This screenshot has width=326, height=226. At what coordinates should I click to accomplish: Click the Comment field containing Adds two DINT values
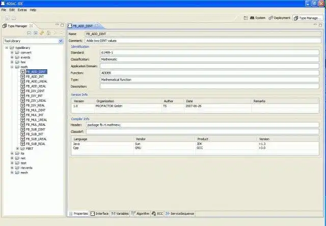(x=203, y=41)
